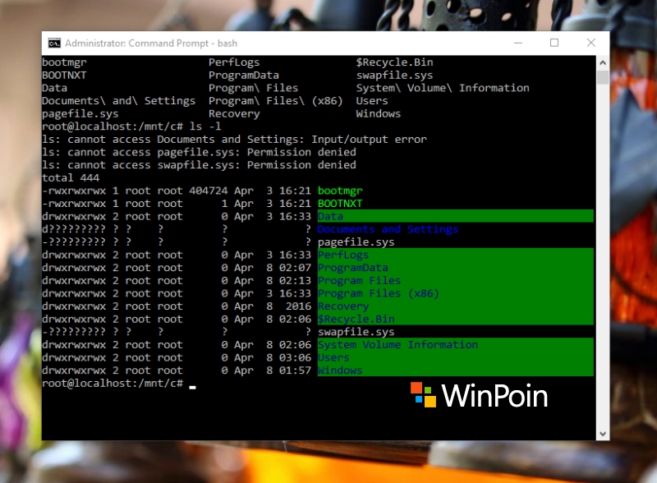
Task: Click 'swapfile.sys' in the top column listing
Action: (x=394, y=76)
